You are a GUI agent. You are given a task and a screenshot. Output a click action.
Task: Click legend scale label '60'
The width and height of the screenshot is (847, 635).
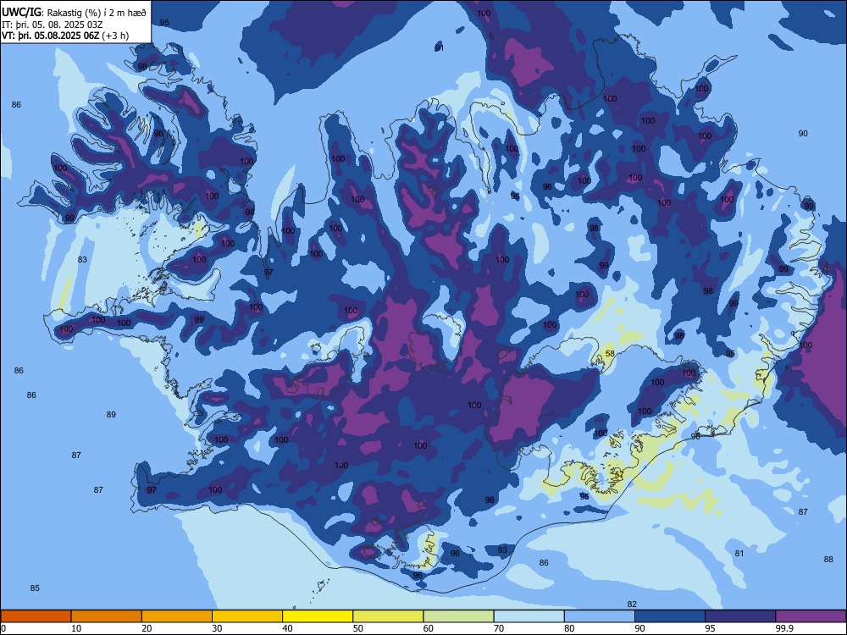coord(429,628)
